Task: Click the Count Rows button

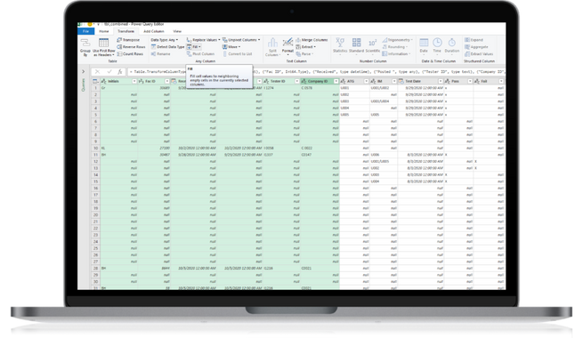Action: (130, 54)
